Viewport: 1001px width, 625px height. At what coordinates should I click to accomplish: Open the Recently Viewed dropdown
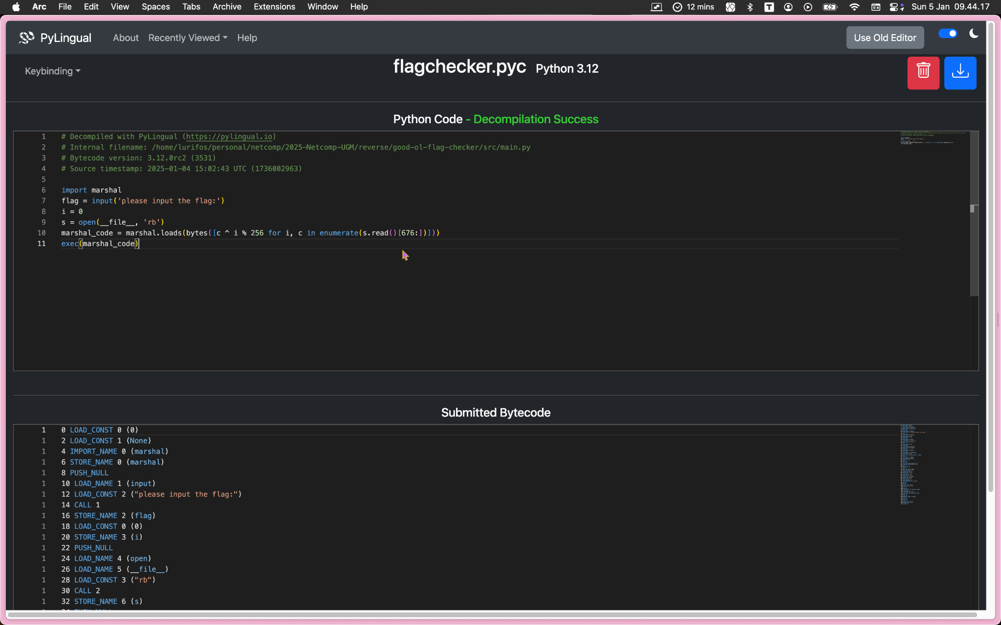pyautogui.click(x=188, y=38)
